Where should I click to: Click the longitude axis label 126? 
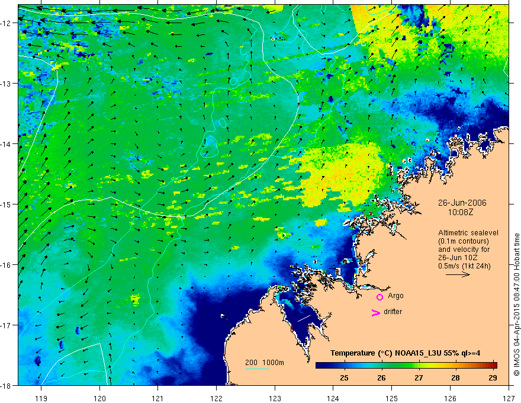[450, 399]
